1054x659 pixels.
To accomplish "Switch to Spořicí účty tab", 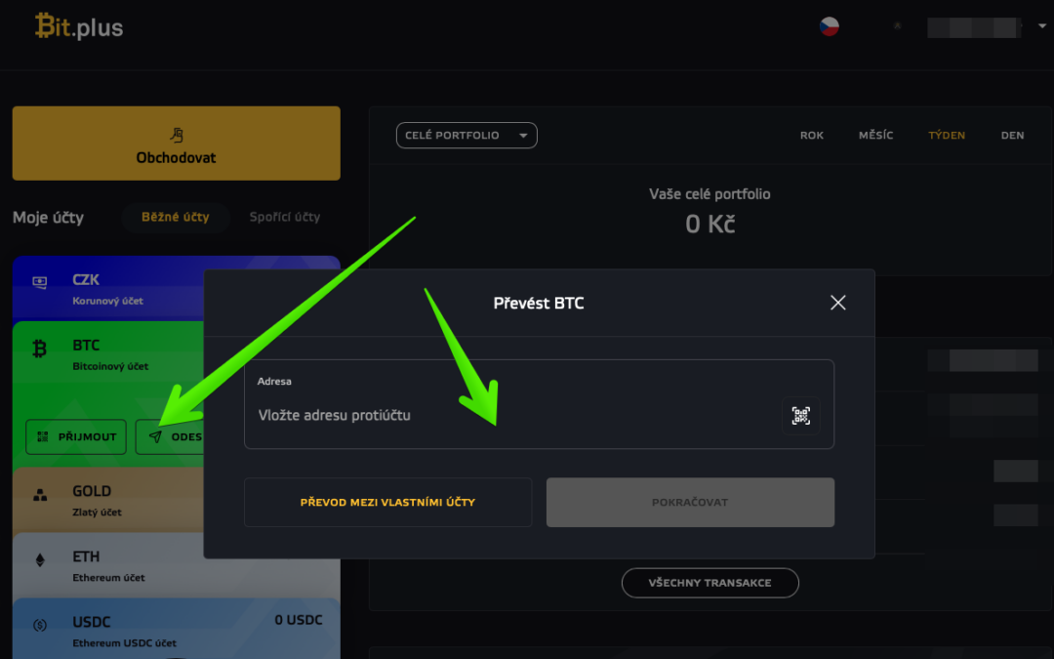I will [x=284, y=217].
